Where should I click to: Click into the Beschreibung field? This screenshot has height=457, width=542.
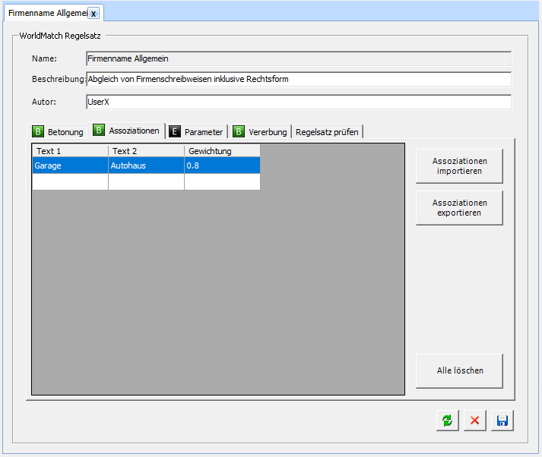tap(299, 79)
